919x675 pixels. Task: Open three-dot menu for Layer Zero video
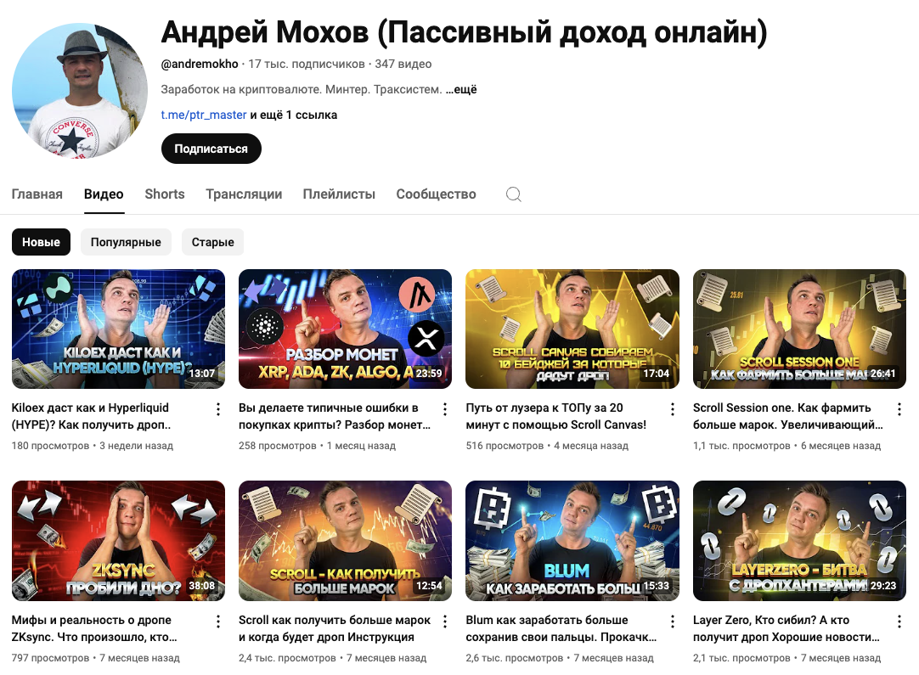(x=899, y=622)
